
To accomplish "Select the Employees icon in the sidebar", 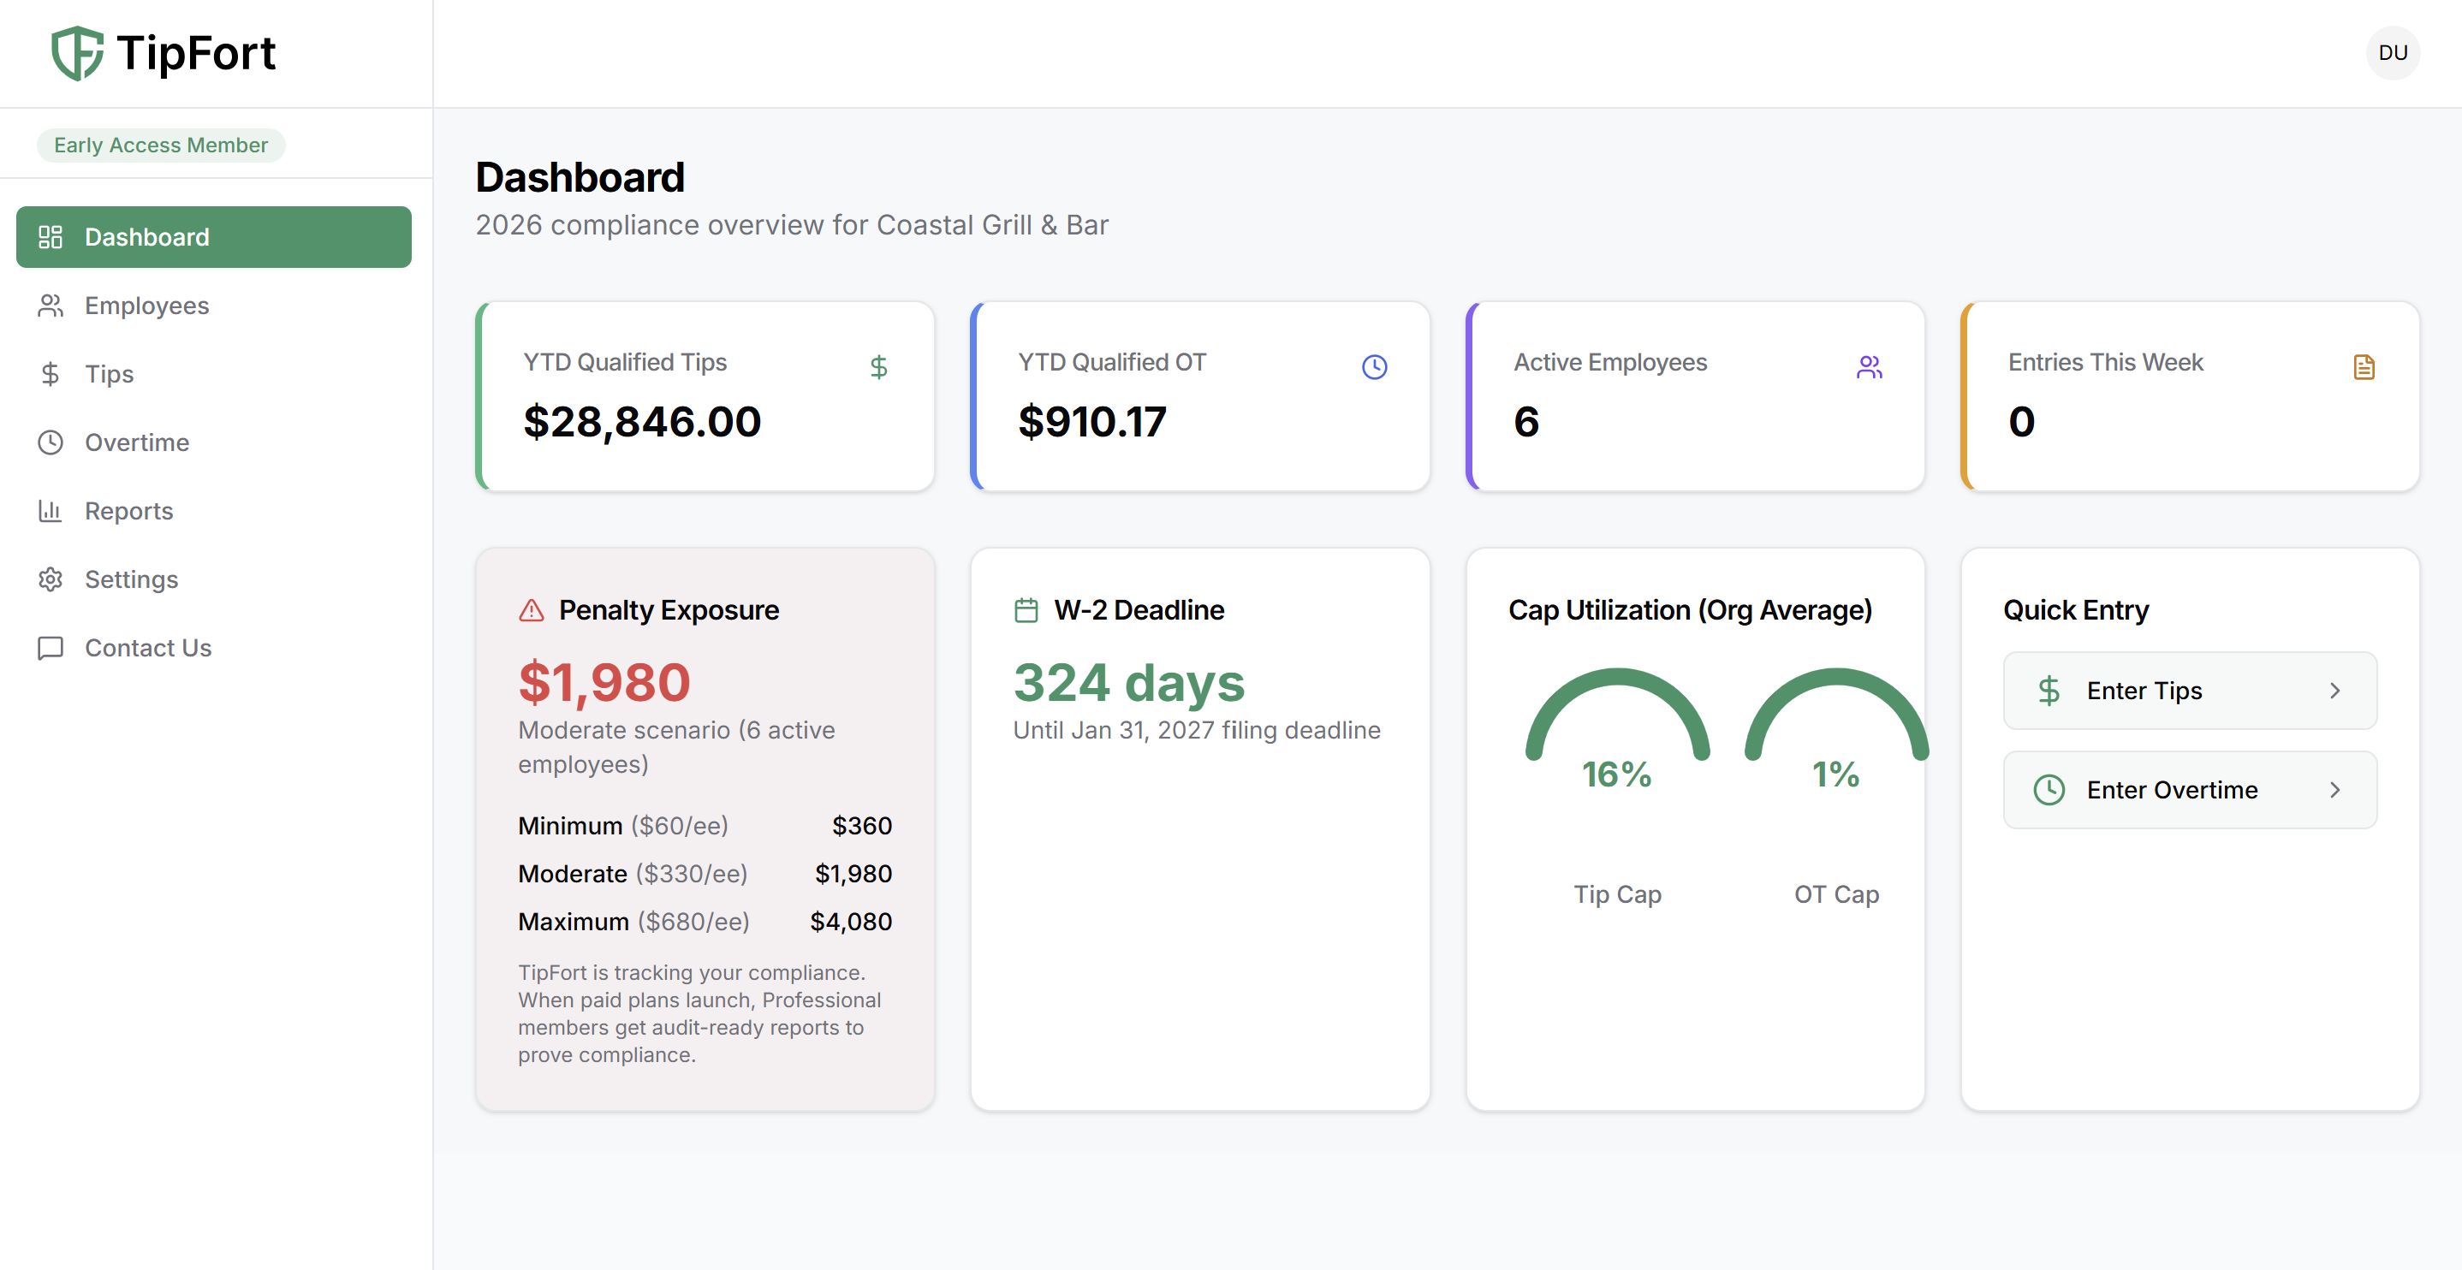I will point(51,305).
